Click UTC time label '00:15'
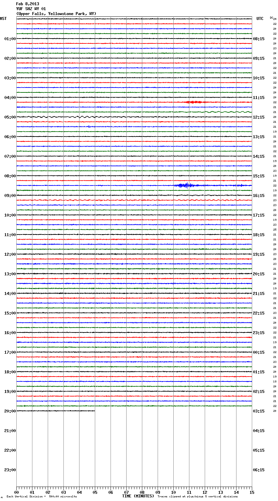This screenshot has width=278, height=501. point(259,352)
